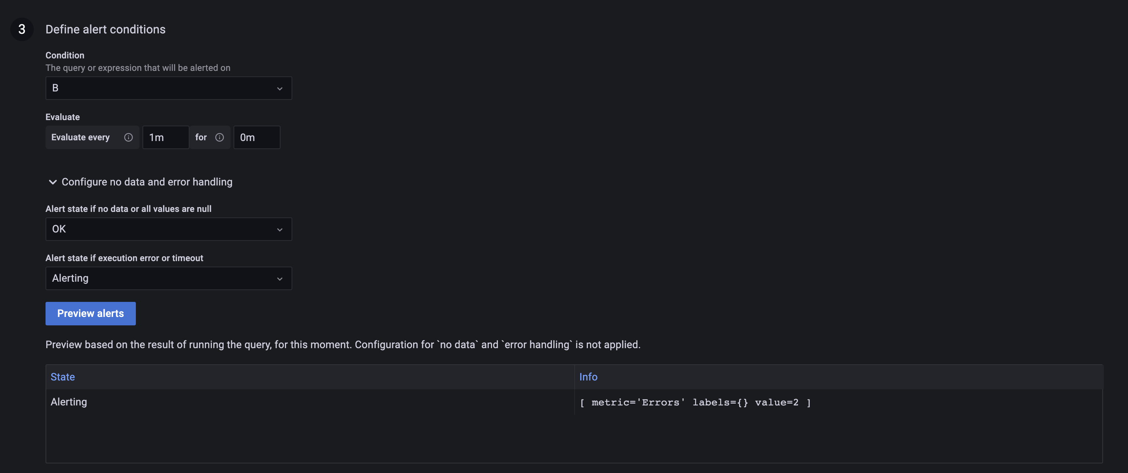Open the no data alert state dropdown
Image resolution: width=1128 pixels, height=473 pixels.
[169, 229]
